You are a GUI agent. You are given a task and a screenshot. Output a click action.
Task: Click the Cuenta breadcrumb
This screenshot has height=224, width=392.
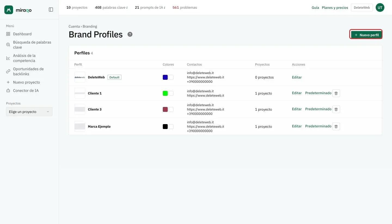coord(74,26)
